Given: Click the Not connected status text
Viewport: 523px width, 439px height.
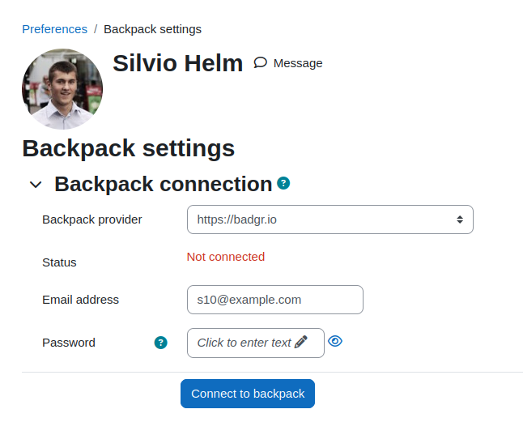Looking at the screenshot, I should pyautogui.click(x=226, y=257).
